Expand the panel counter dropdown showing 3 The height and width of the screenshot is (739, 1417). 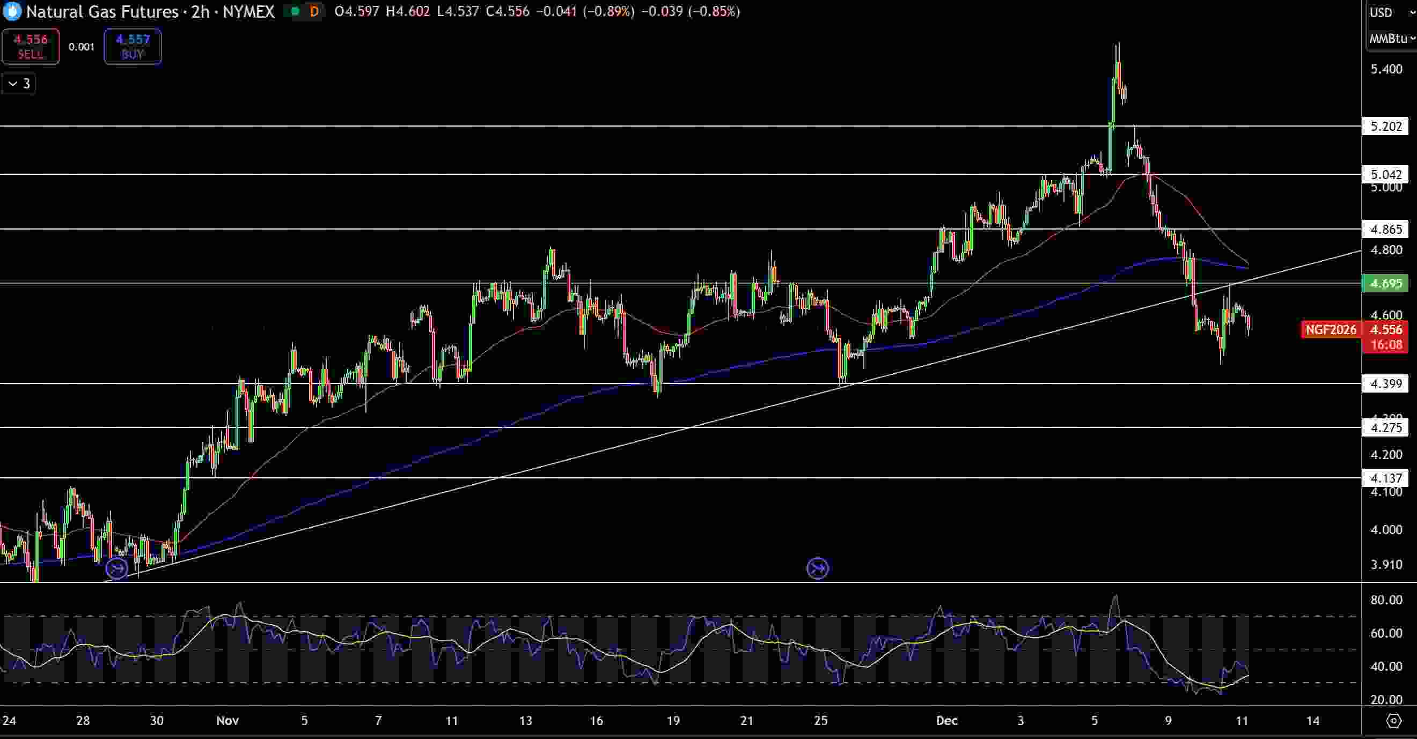(18, 84)
